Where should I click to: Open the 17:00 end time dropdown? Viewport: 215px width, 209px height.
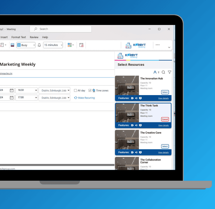pyautogui.click(x=27, y=98)
